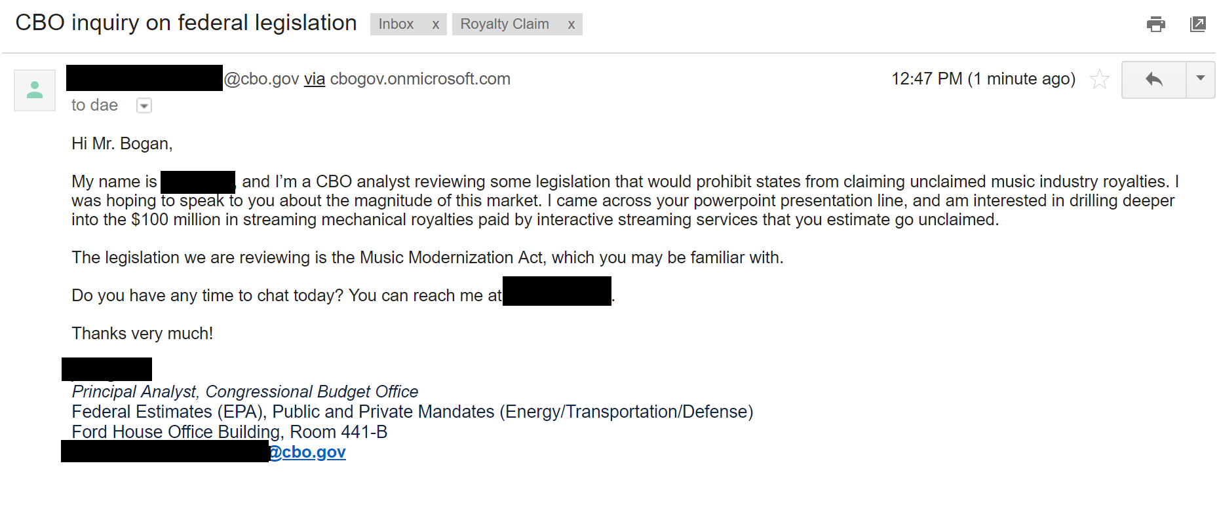Remove the Royalty Claim label with its x

pos(571,25)
